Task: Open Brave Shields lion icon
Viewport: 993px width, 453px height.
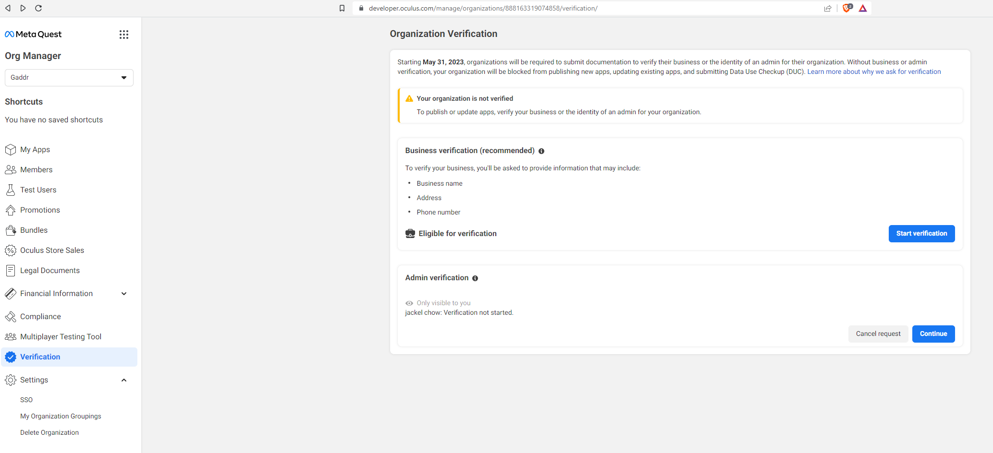Action: [847, 8]
